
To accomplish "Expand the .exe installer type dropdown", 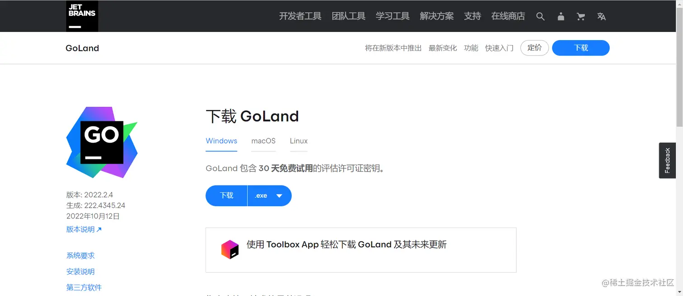I will 270,196.
